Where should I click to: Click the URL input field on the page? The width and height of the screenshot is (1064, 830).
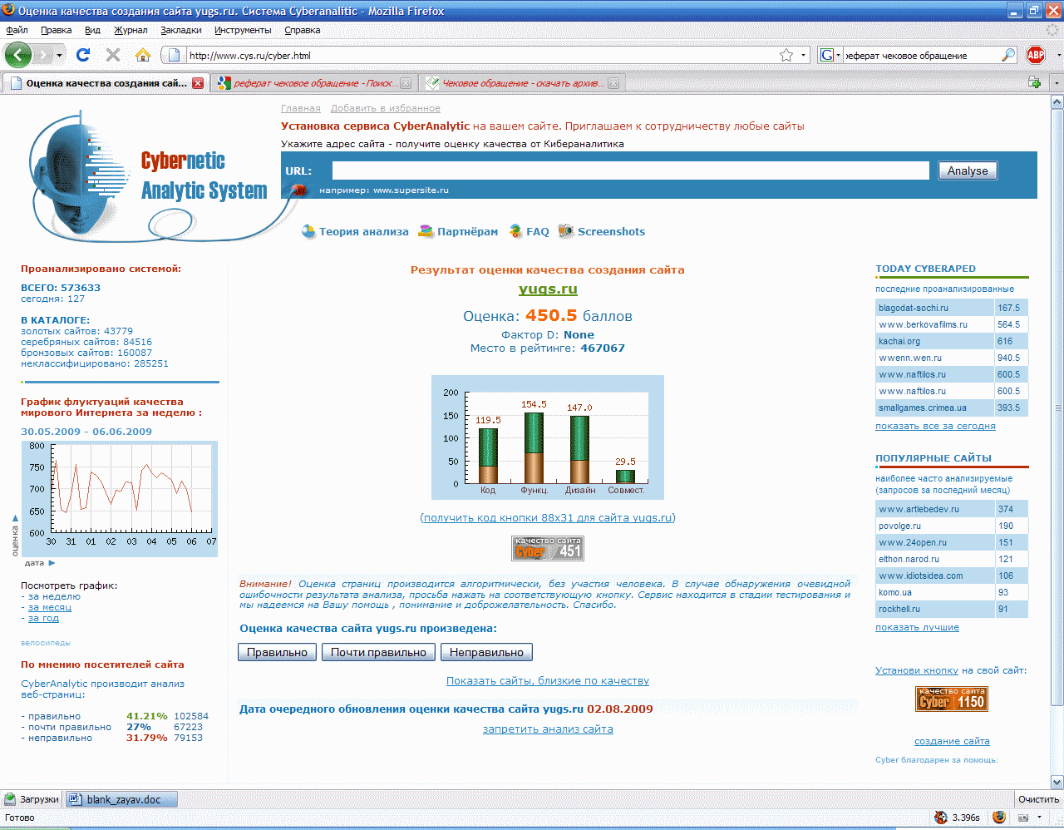pos(630,170)
